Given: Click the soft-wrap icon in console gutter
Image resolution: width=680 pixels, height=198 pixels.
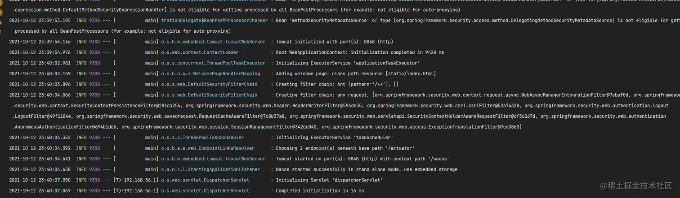Looking at the screenshot, I should coord(1,3).
